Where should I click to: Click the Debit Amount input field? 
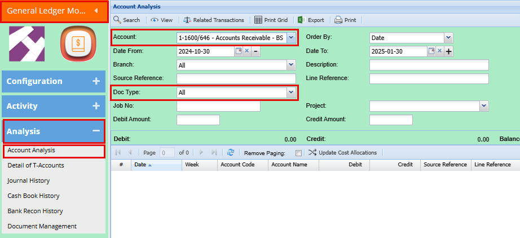(x=199, y=120)
